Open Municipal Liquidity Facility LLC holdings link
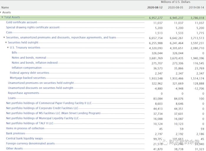Viewport: 206px width, 151px height. point(42,118)
